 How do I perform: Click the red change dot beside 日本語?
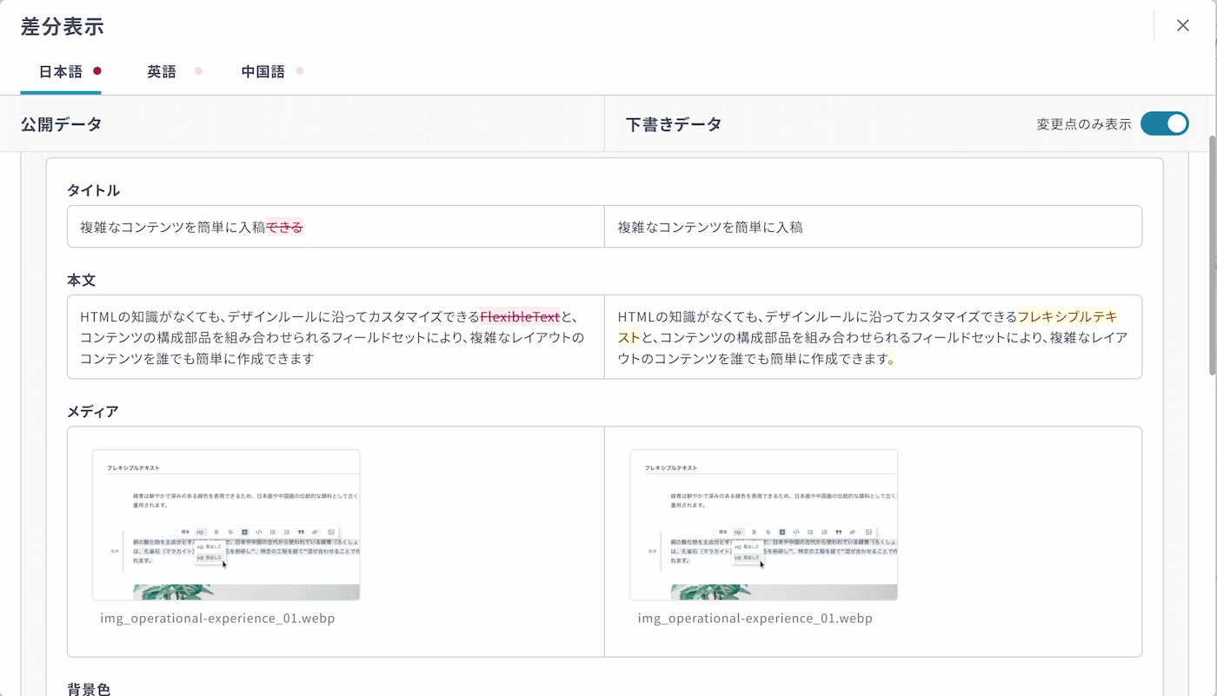pos(97,71)
